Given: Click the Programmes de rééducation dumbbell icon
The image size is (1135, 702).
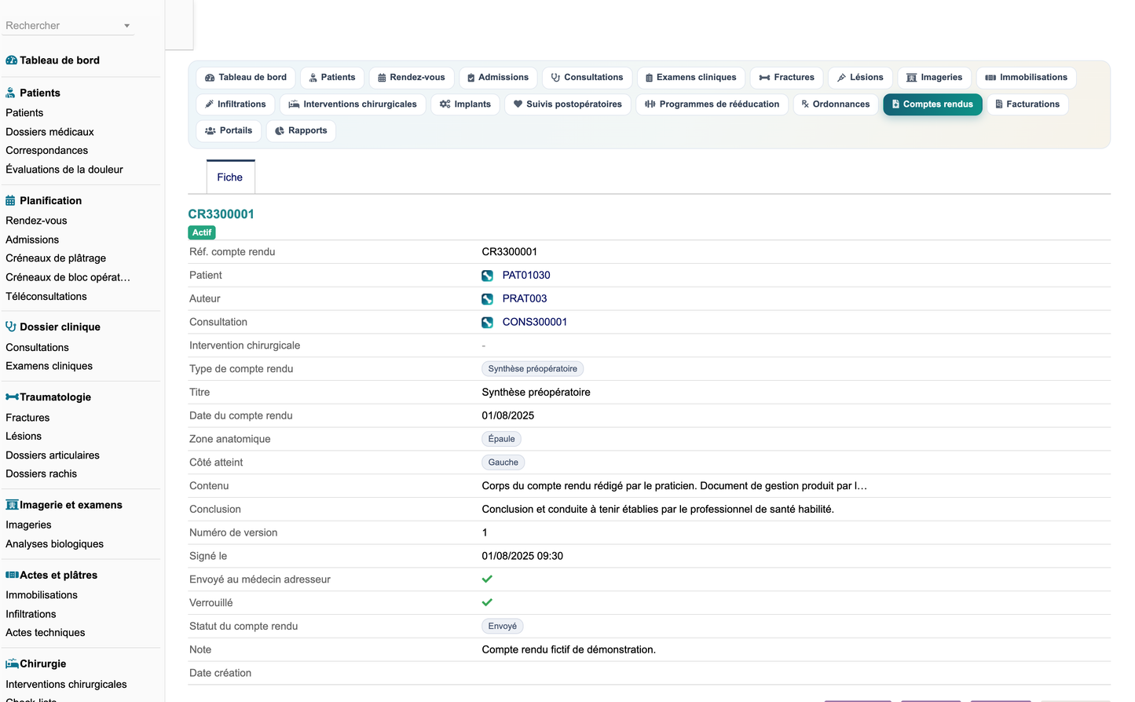Looking at the screenshot, I should 650,104.
